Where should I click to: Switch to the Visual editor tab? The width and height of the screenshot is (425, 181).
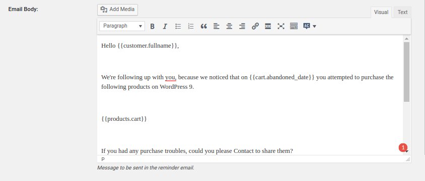coord(381,12)
